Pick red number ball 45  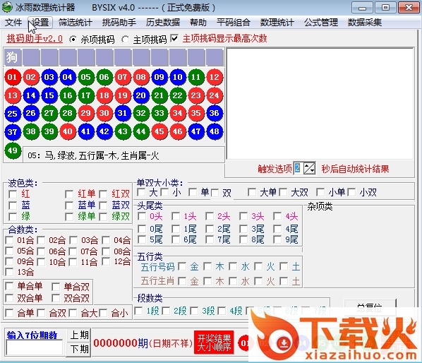(x=159, y=131)
